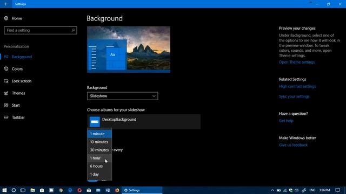Open Microsoft Edge from taskbar
The height and width of the screenshot is (194, 346).
click(70, 190)
